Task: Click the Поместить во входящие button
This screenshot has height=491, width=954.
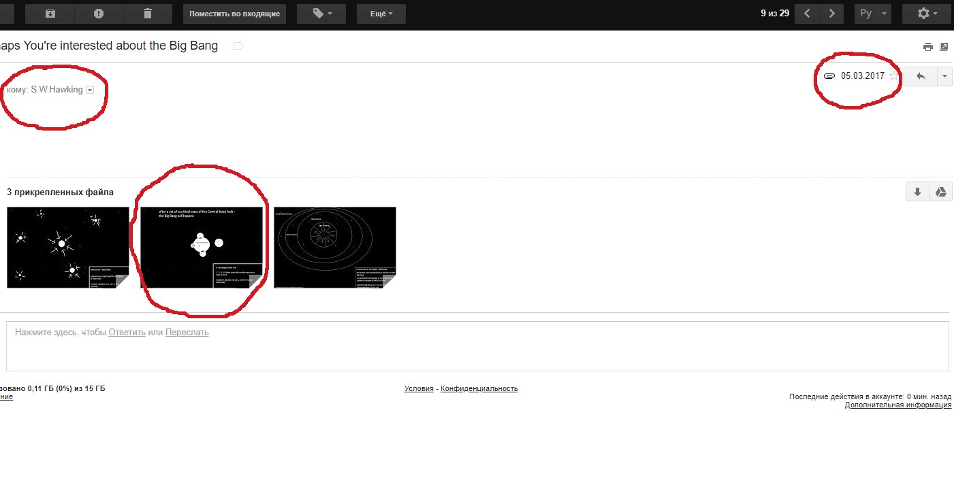Action: (x=234, y=14)
